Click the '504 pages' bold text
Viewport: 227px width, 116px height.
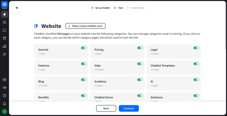tap(64, 34)
